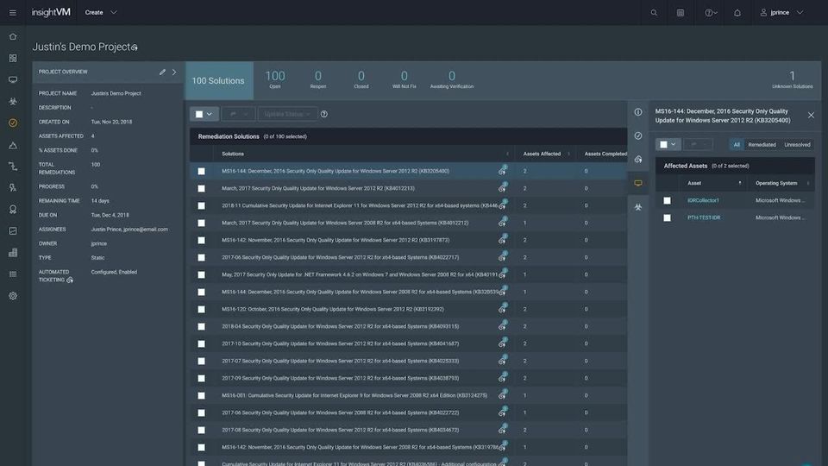Filter by 100 Open solutions
Screen dimensions: 828x466
[x=275, y=79]
